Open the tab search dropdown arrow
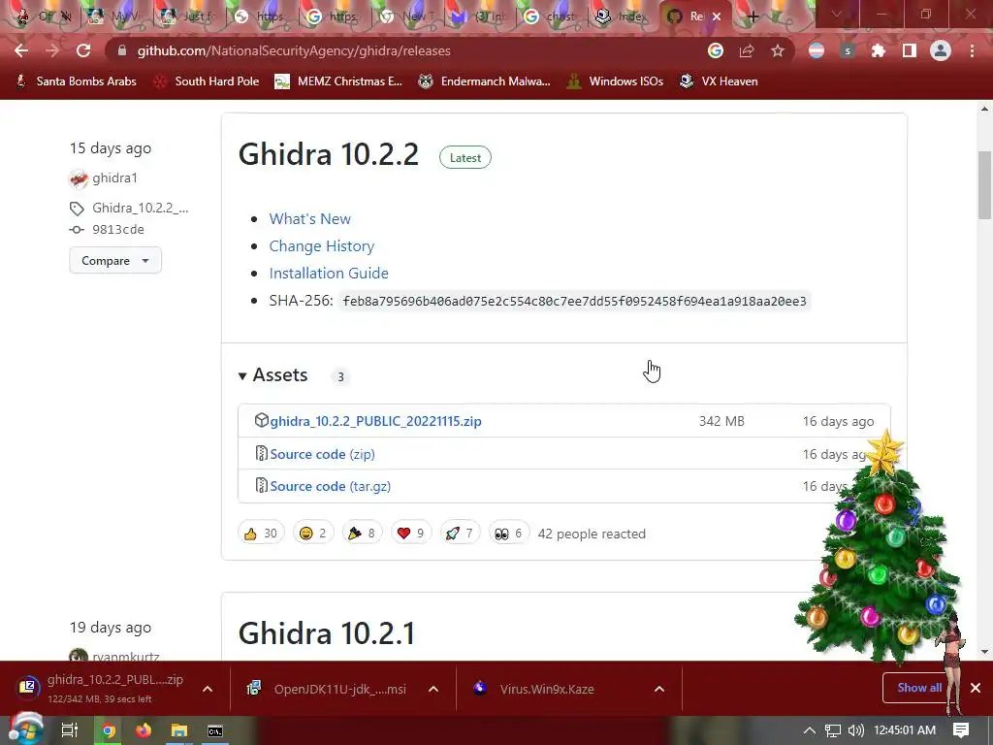993x745 pixels. pyautogui.click(x=837, y=14)
